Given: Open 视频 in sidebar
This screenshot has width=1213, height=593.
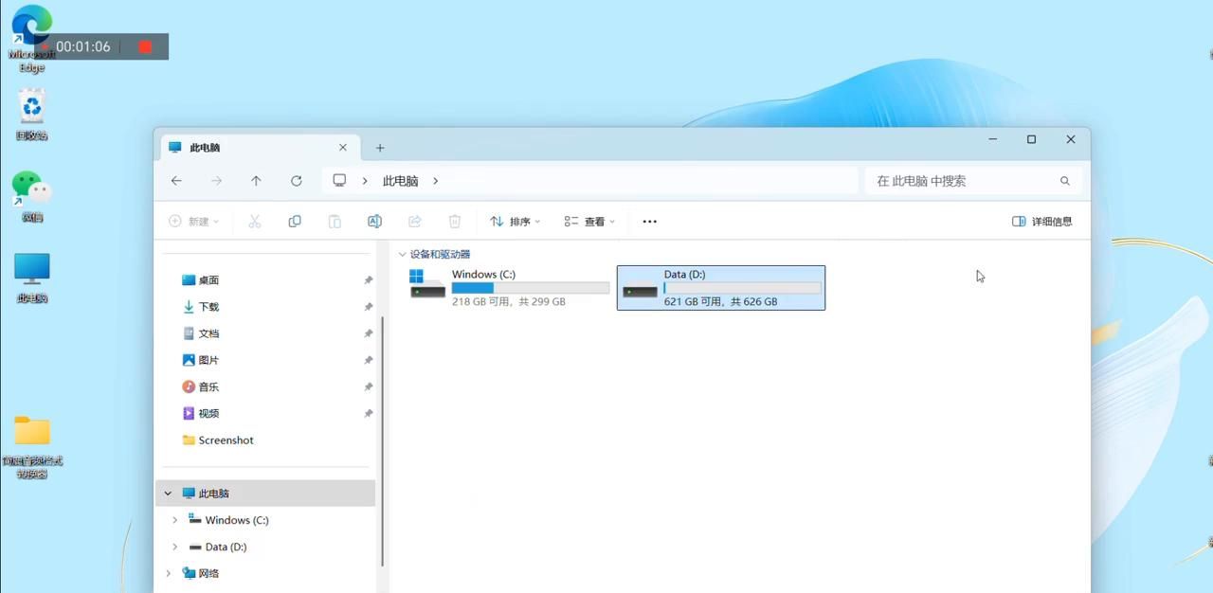Looking at the screenshot, I should 208,413.
